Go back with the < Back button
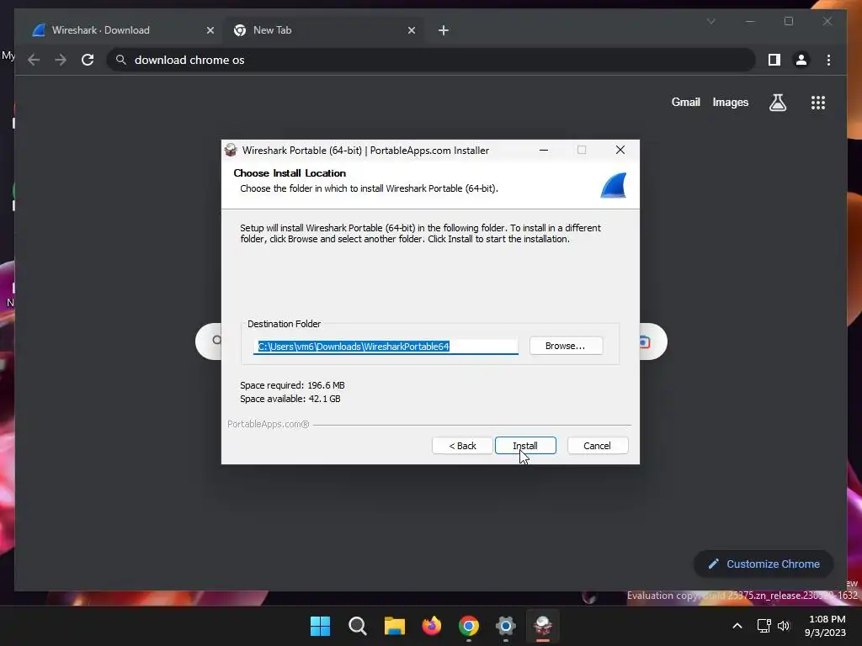Image resolution: width=862 pixels, height=646 pixels. pos(462,446)
